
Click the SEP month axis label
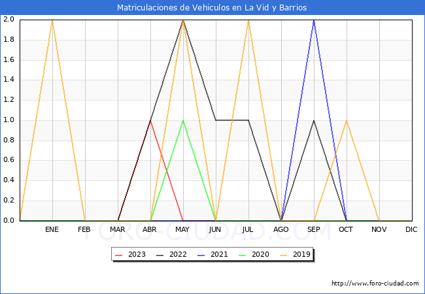tap(314, 229)
